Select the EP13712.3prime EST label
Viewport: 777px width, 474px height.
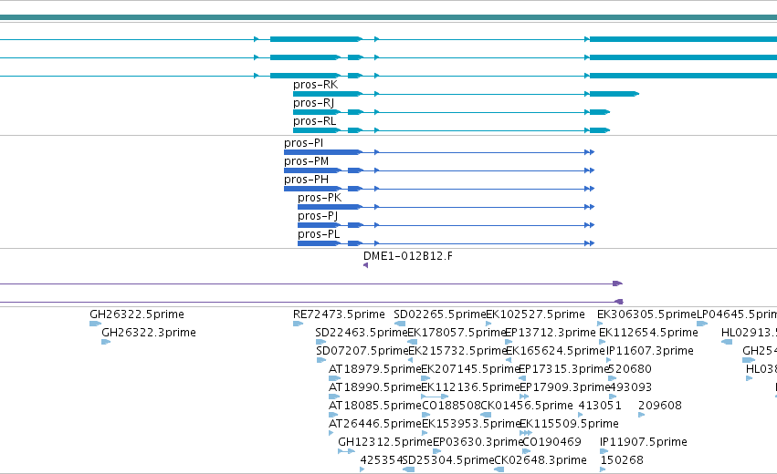click(x=550, y=333)
